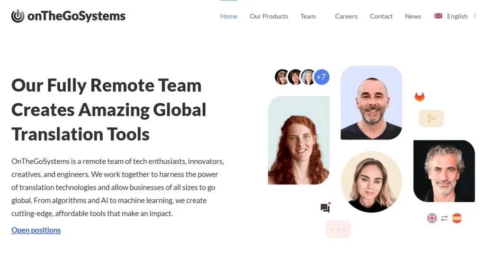The image size is (485, 279).
Task: Click the paragraph starting "OnTheGoSystems is a remote"
Action: pos(117,187)
